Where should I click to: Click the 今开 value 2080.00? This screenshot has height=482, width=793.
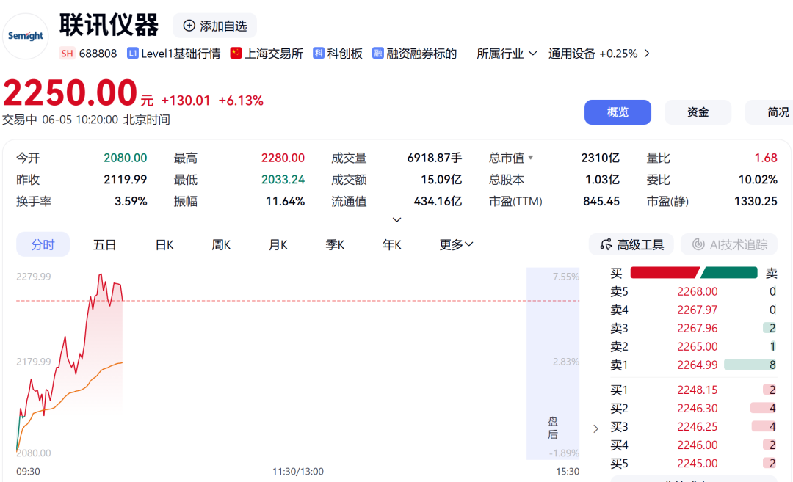point(126,158)
